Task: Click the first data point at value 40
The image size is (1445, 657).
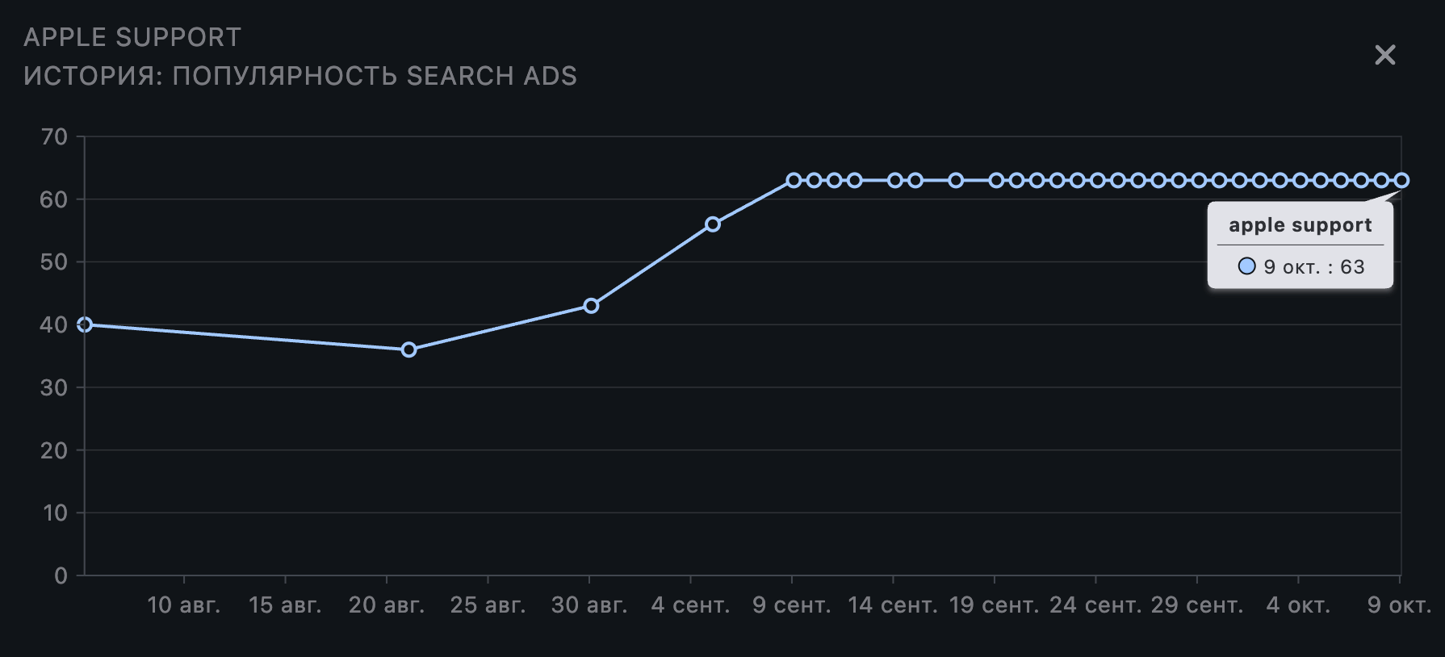Action: [85, 324]
